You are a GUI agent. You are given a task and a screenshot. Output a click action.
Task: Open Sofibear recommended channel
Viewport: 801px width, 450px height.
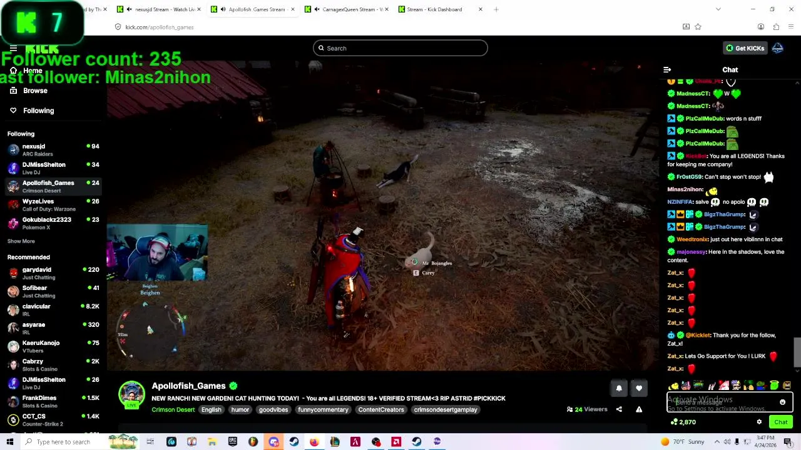53,292
